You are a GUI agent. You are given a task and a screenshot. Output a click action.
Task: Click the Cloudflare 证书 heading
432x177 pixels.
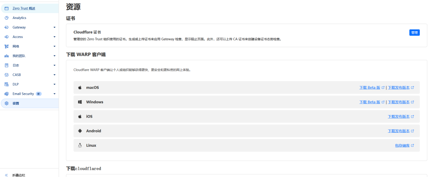87,32
